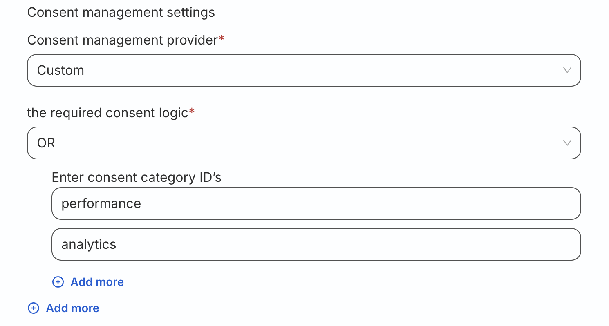The image size is (609, 326).
Task: Click the plus icon beside the indented Add more
Action: point(58,282)
